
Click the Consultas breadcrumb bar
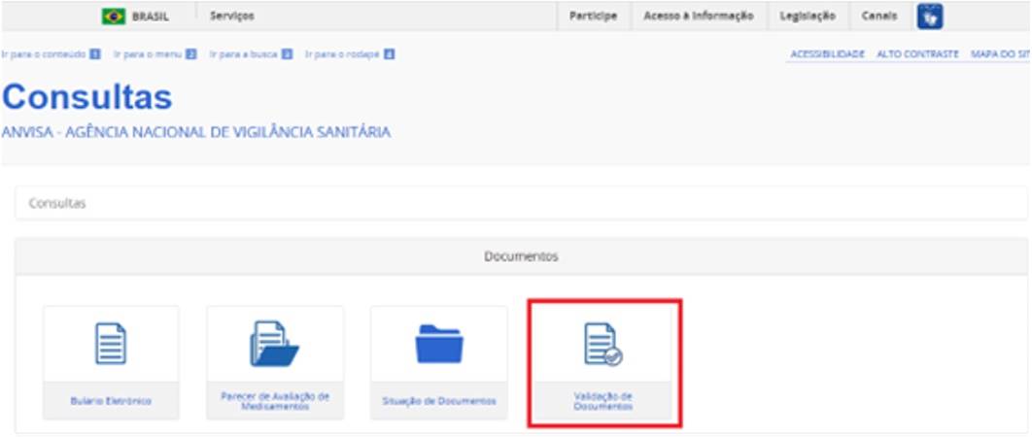521,204
